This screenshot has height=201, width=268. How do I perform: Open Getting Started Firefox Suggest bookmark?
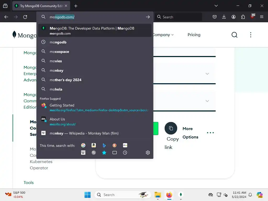tap(95, 108)
